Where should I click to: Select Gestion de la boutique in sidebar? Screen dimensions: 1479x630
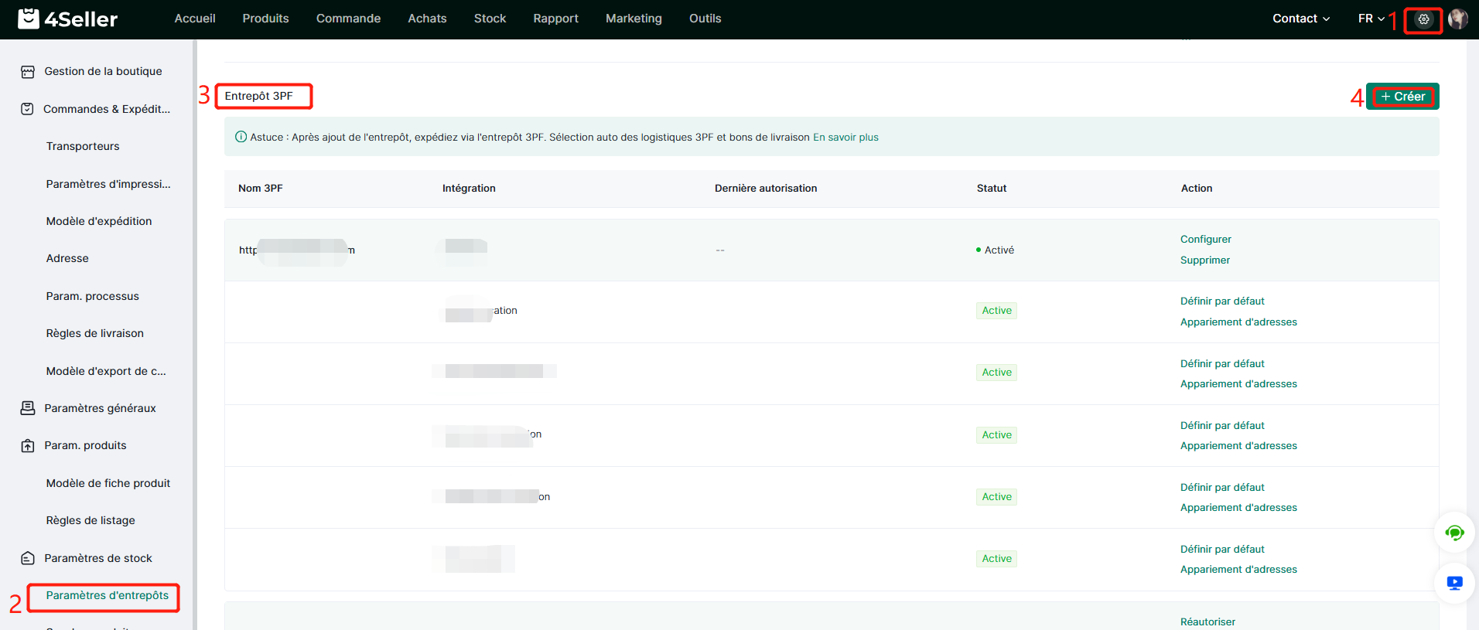point(103,71)
